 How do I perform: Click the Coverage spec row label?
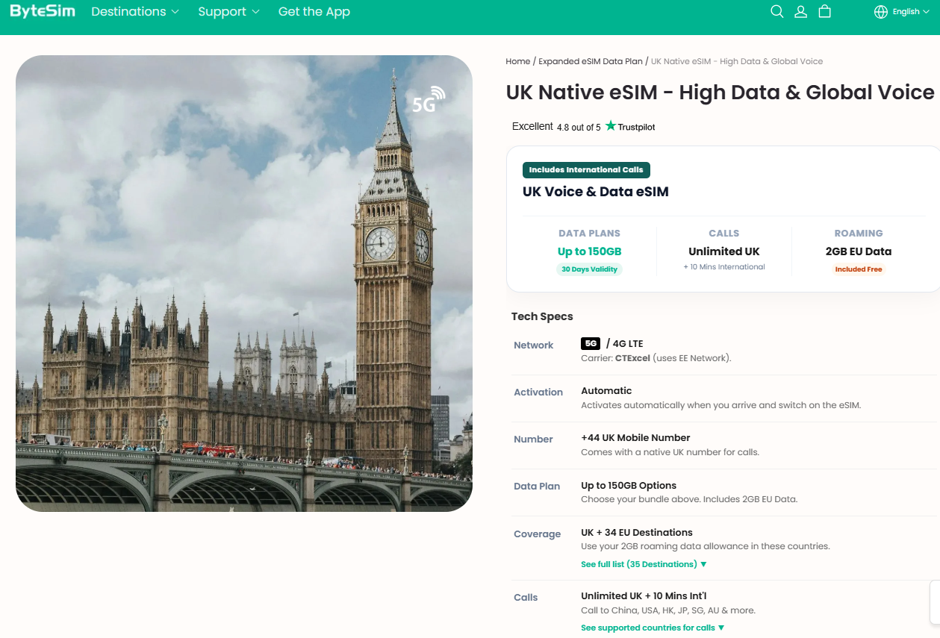click(537, 534)
